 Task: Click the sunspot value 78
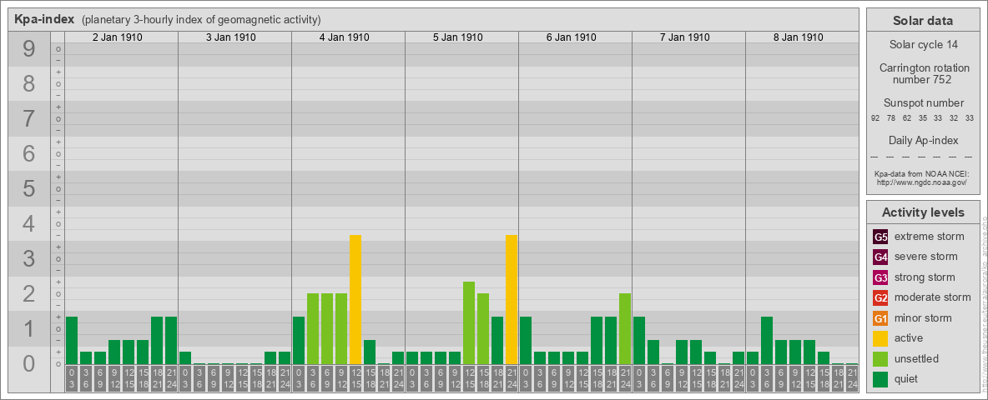(891, 118)
